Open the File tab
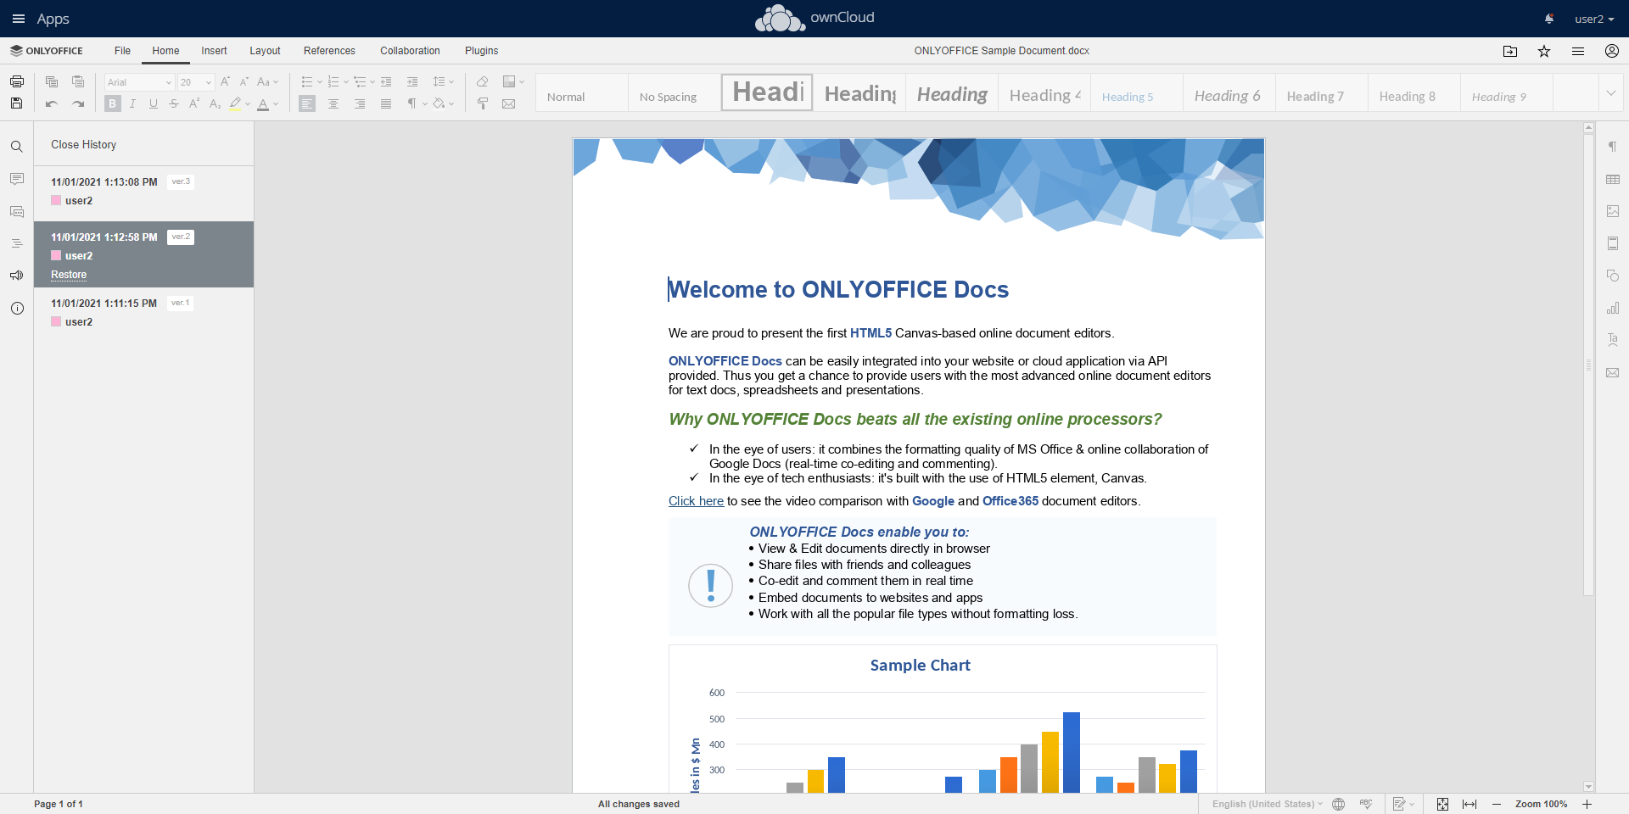1629x814 pixels. click(x=122, y=51)
